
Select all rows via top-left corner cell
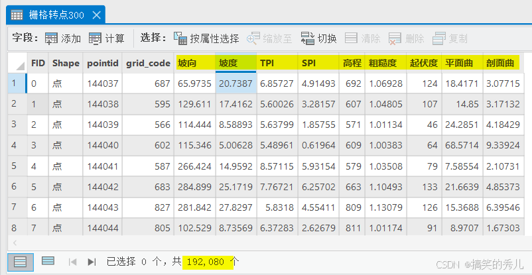(17, 63)
